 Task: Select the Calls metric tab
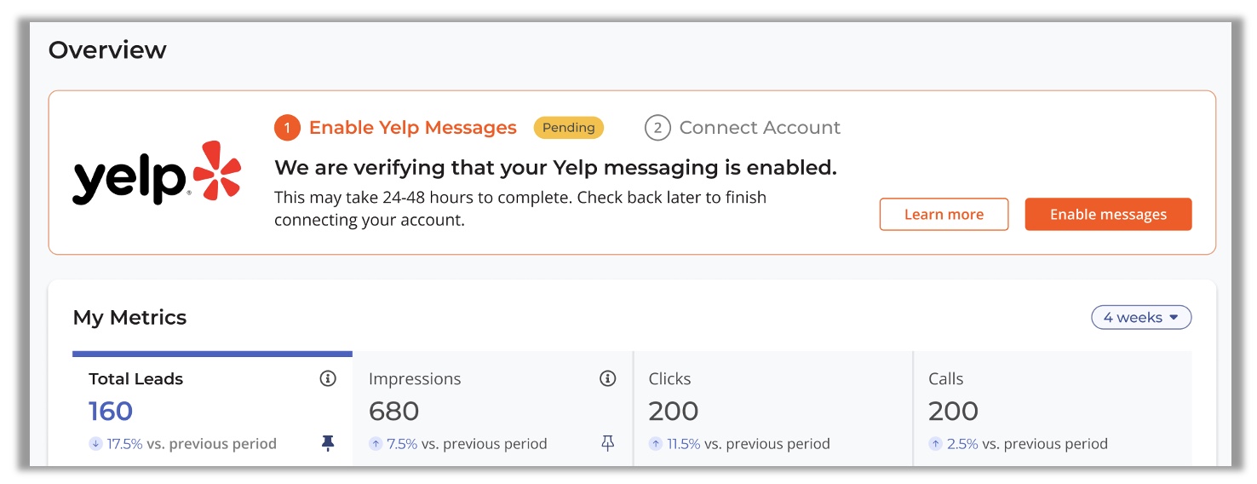point(1053,408)
